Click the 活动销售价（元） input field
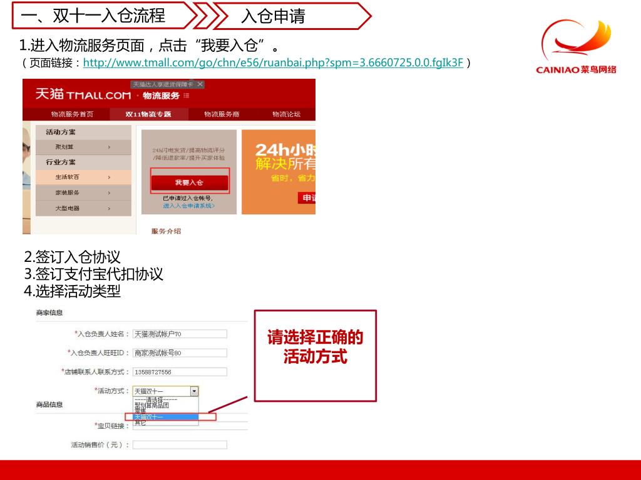641x480 pixels. (x=180, y=445)
